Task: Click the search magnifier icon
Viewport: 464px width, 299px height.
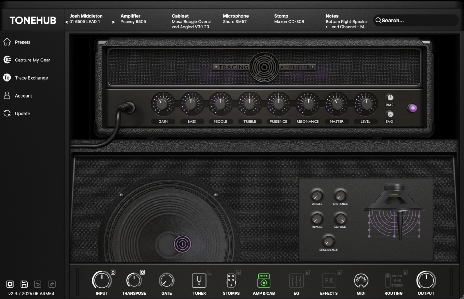Action: pos(378,20)
